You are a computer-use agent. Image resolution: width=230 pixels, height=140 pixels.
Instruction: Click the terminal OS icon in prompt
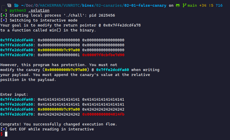9,6
